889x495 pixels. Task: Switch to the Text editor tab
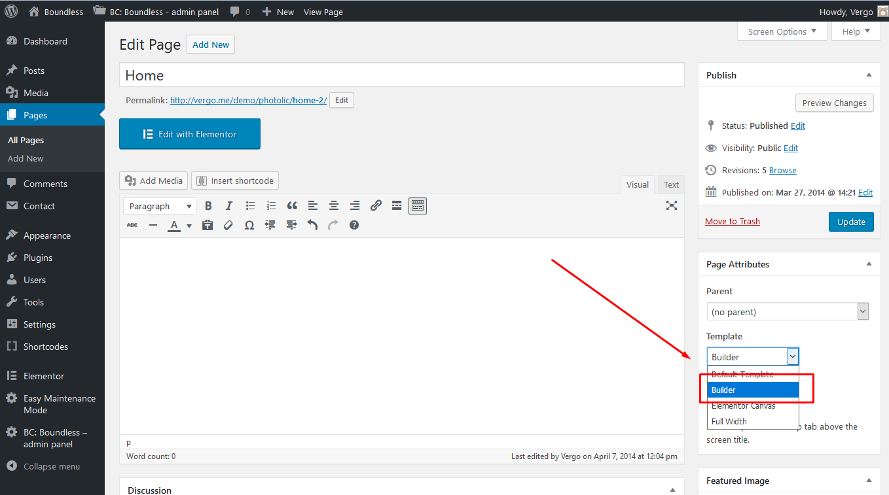click(x=671, y=184)
